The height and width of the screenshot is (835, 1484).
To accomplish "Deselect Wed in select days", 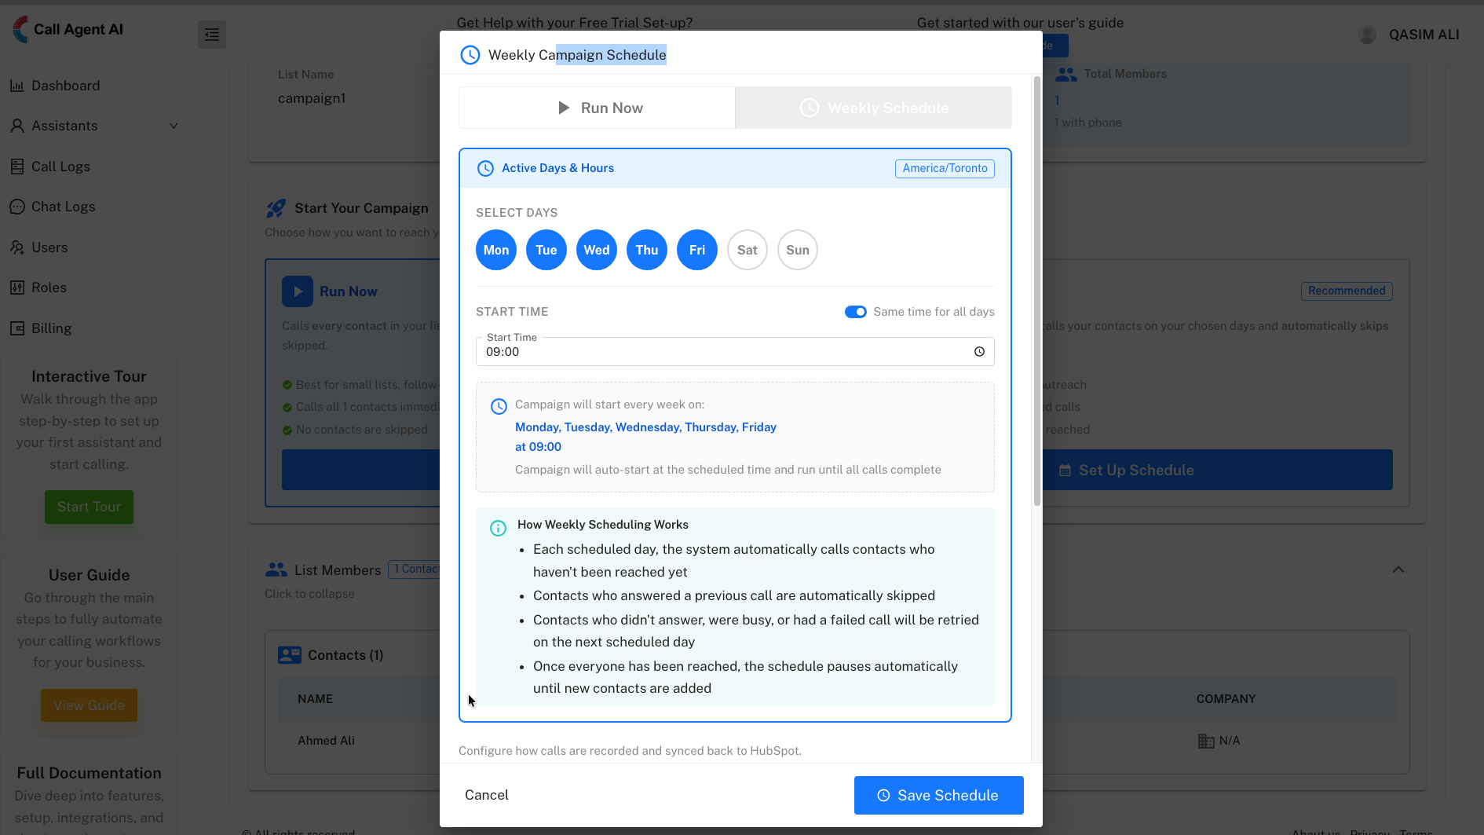I will 597,250.
